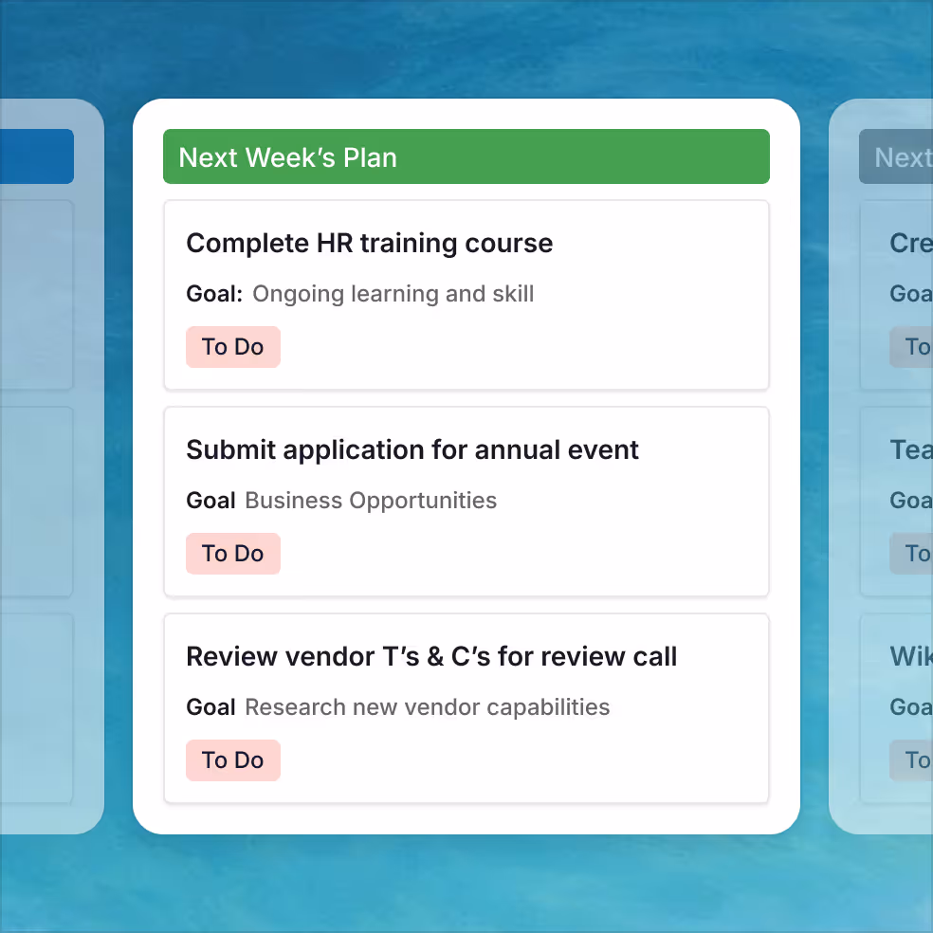Click the bottom card in the left column

38,707
